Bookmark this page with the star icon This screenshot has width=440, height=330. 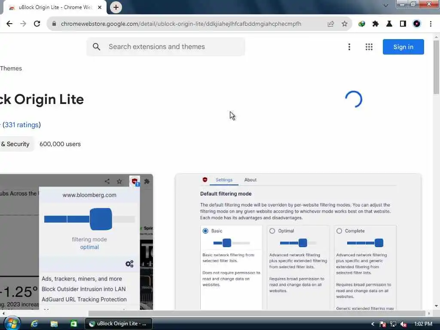click(345, 24)
